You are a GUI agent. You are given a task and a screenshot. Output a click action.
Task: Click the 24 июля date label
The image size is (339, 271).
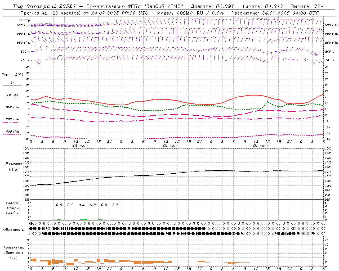[x=81, y=146]
